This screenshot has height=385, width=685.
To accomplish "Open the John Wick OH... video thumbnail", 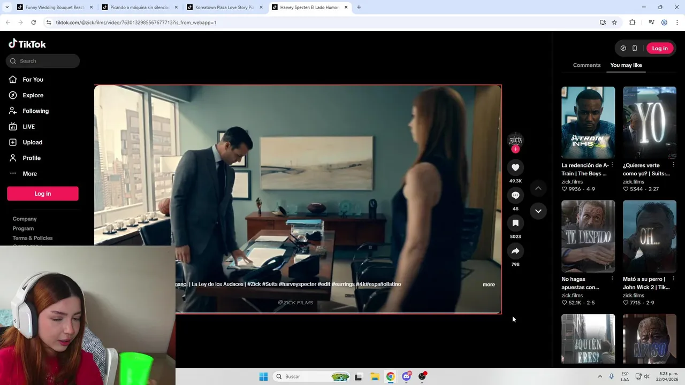I will tap(650, 236).
